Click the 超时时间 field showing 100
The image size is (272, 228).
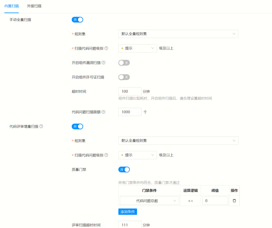click(x=130, y=91)
